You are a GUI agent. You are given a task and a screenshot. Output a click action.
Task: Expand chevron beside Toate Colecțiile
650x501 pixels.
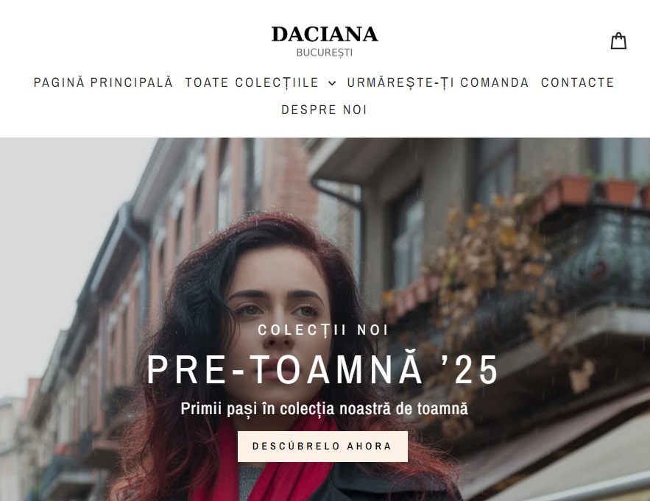[332, 83]
